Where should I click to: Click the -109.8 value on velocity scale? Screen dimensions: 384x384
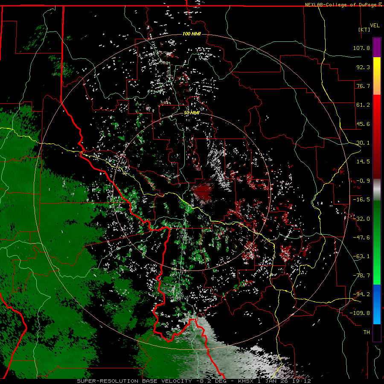click(360, 313)
